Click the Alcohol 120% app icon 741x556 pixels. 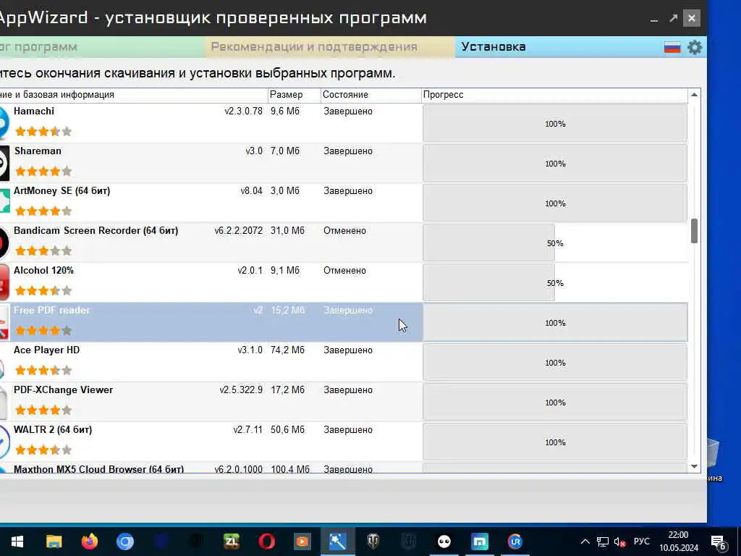point(4,282)
